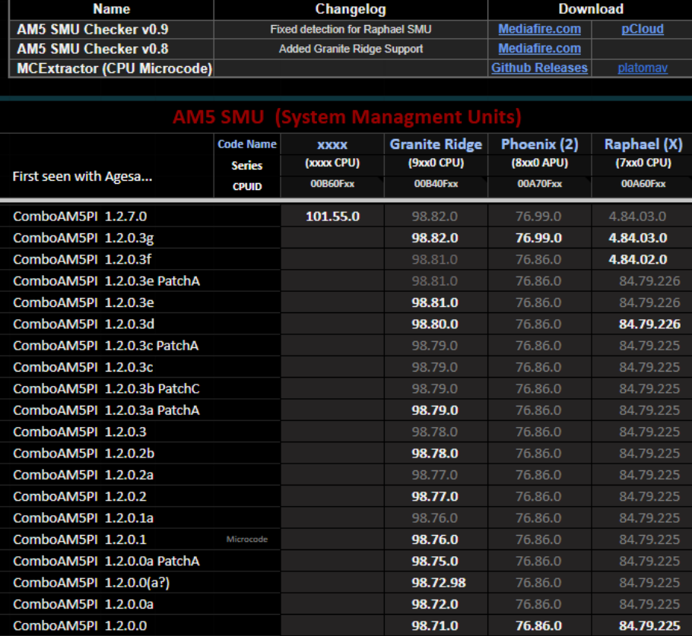Open Mediafire.com link for SMU Checker v0.9
Screen dimensions: 692x636
(x=539, y=29)
